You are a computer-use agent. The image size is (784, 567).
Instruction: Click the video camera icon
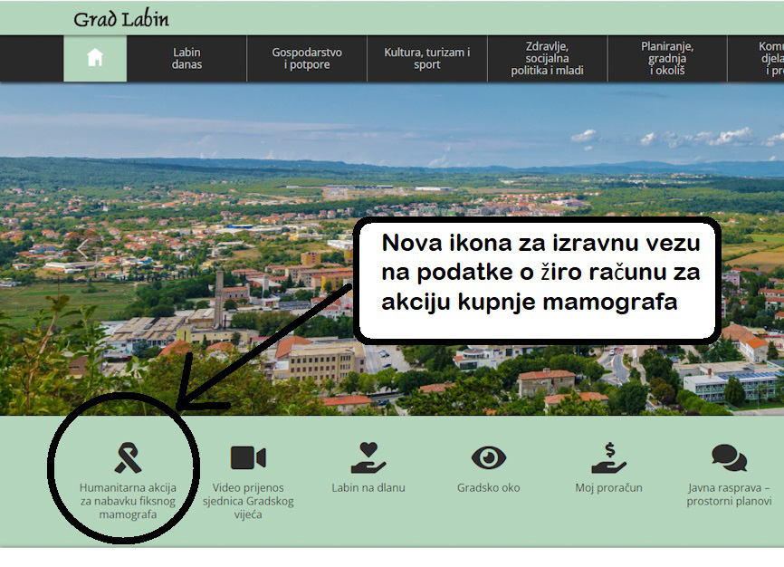[247, 457]
